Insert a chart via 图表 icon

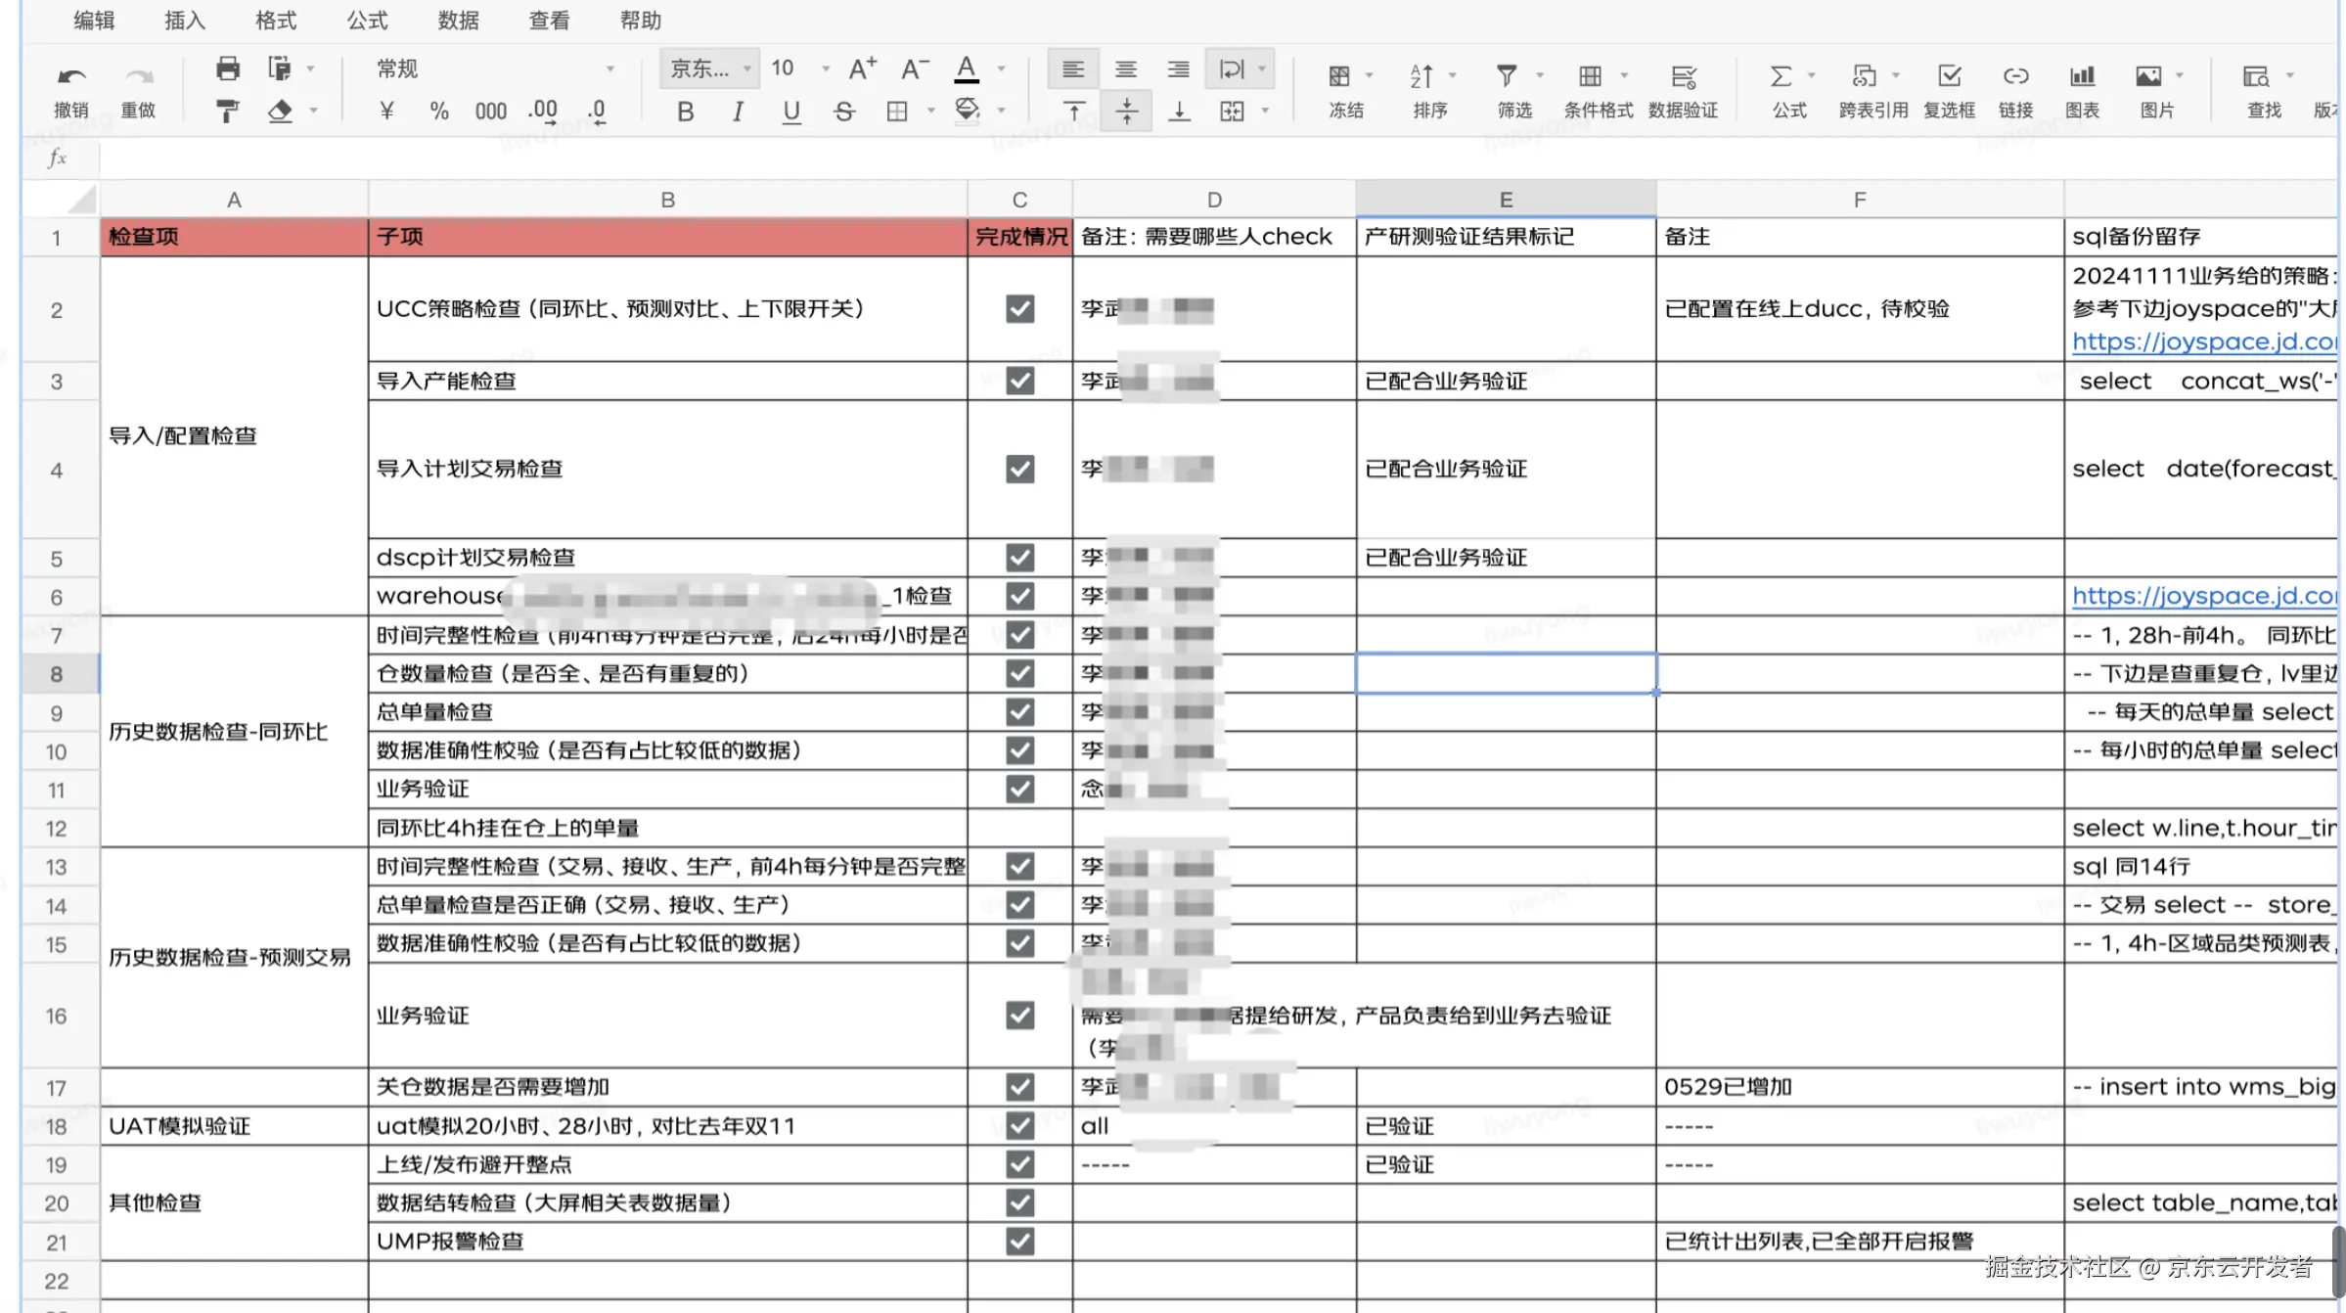(2082, 76)
